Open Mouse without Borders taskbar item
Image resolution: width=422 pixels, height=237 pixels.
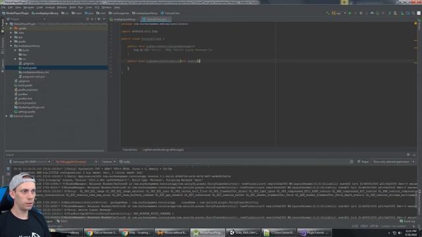pos(172,232)
